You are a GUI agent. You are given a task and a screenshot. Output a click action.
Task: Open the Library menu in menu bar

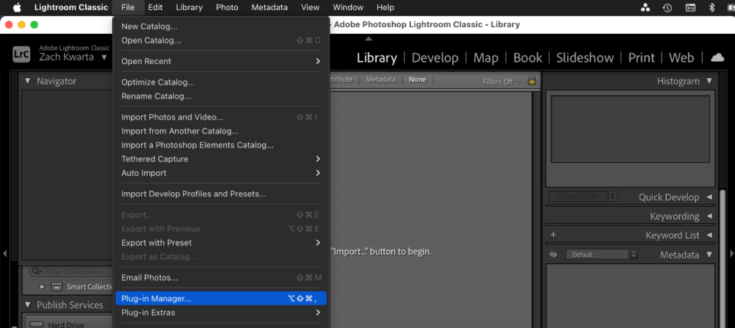189,7
